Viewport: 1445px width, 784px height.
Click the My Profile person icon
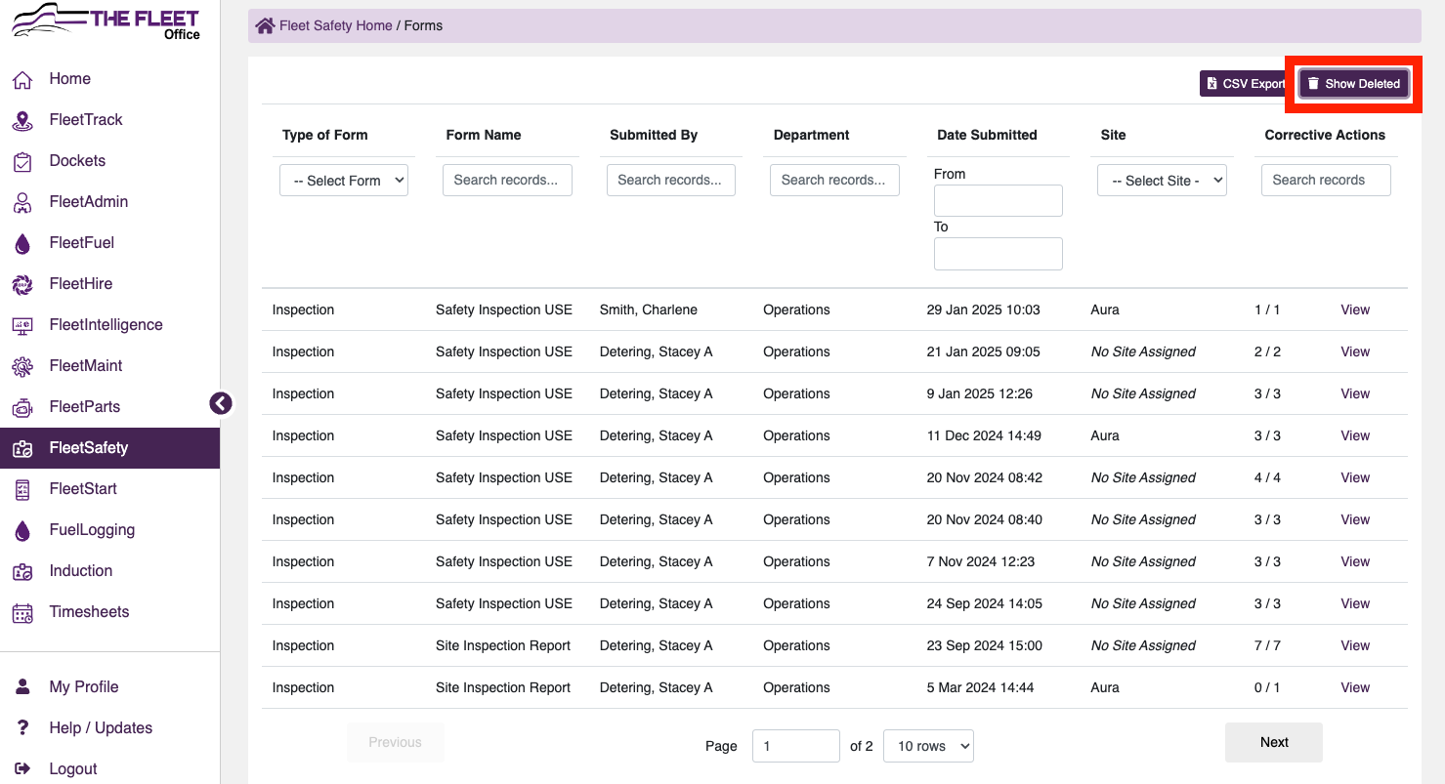22,687
